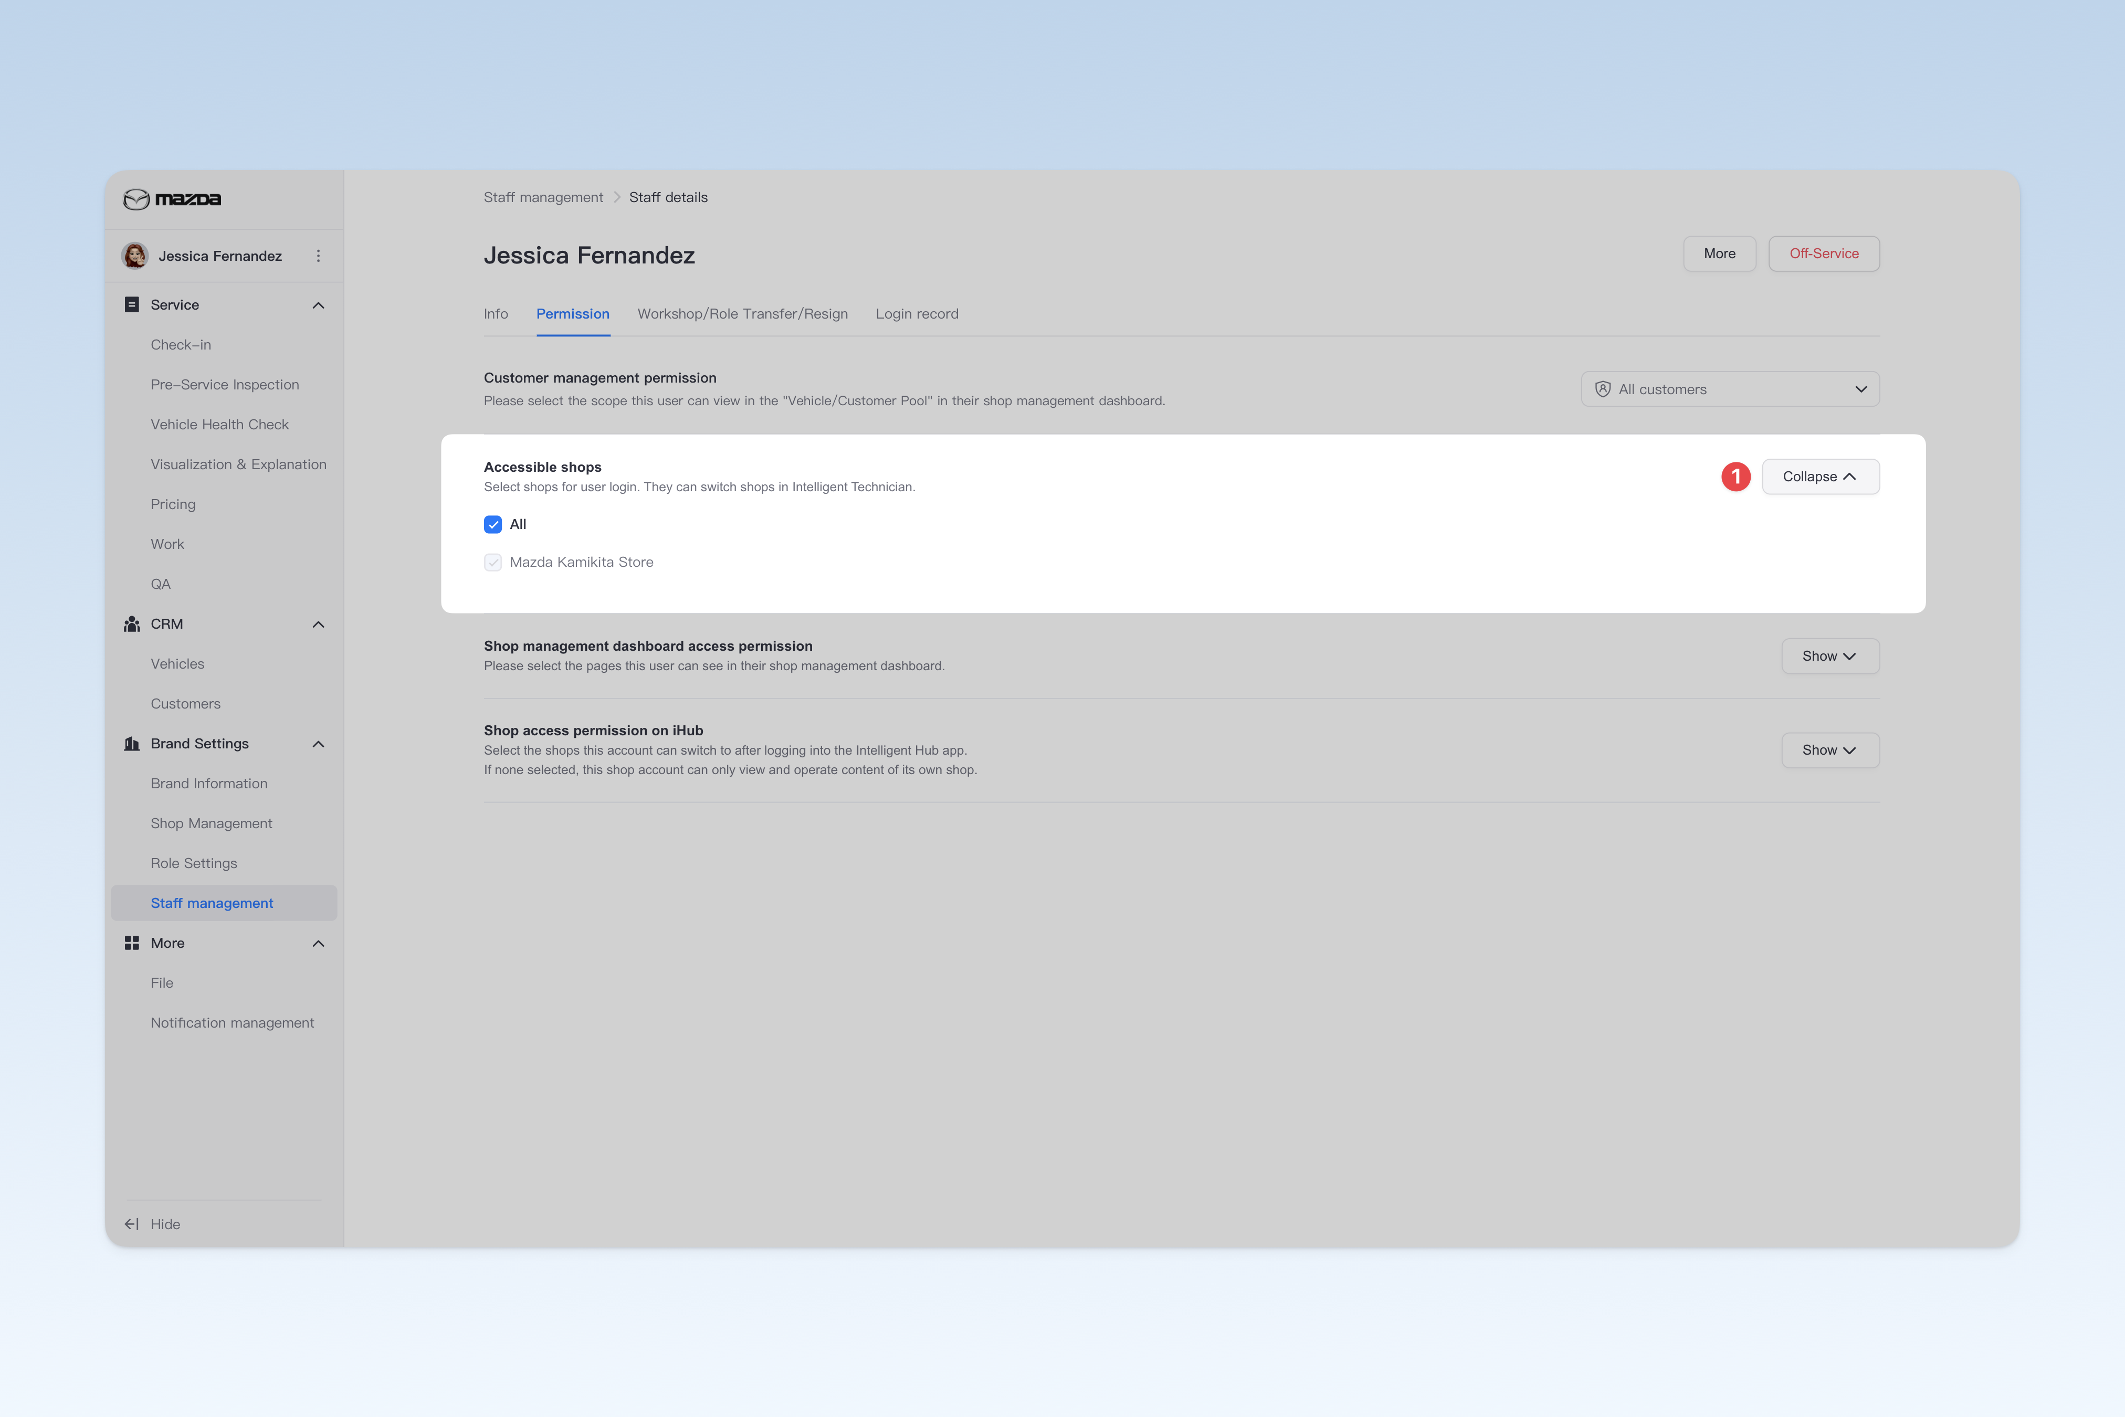Open Customers under CRM
The image size is (2125, 1417).
coord(185,703)
